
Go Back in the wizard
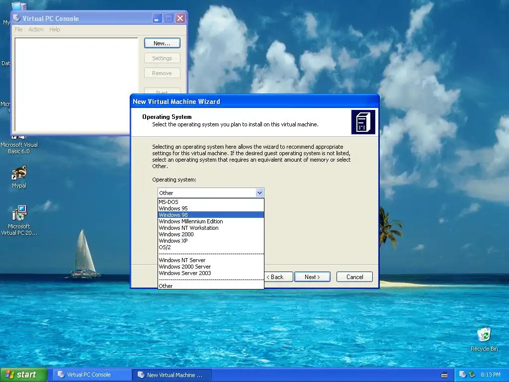[278, 277]
